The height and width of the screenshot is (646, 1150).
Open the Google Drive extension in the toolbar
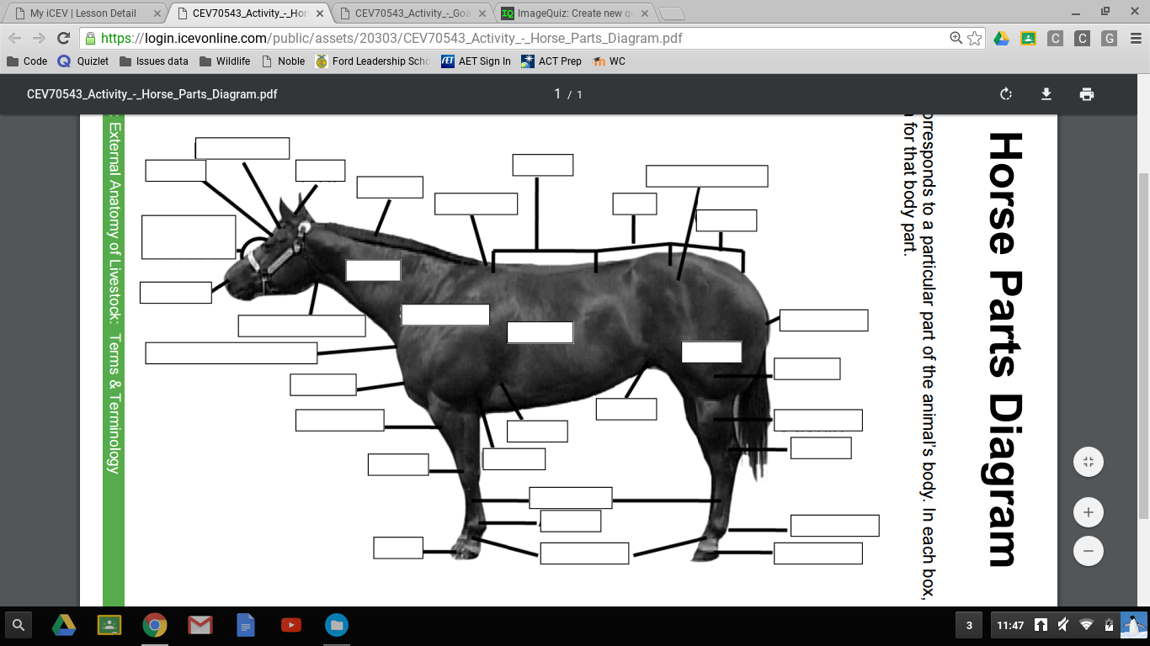click(x=1001, y=39)
